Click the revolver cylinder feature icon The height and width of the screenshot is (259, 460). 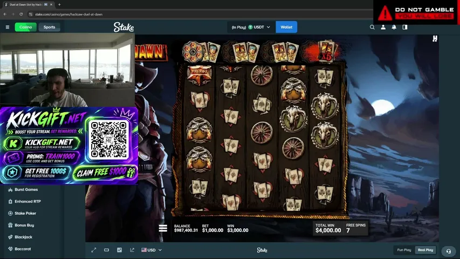193,52
